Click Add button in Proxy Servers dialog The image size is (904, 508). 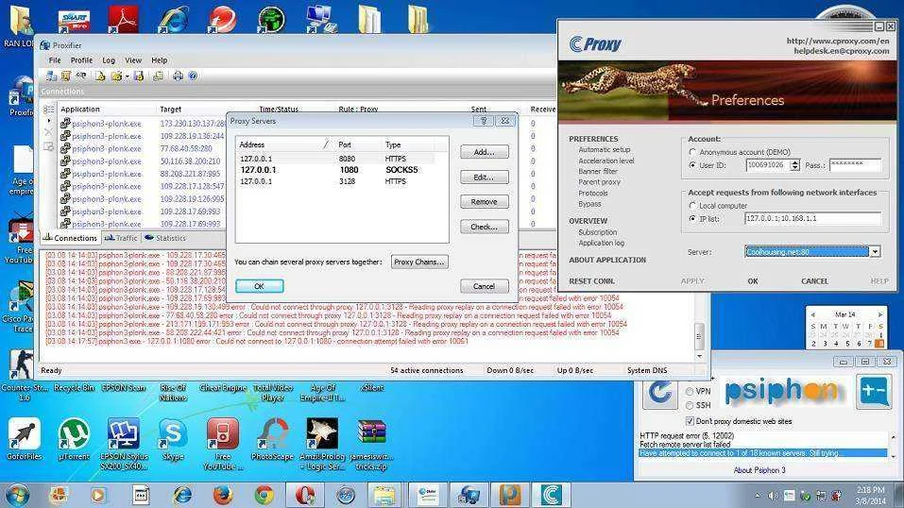click(x=485, y=152)
